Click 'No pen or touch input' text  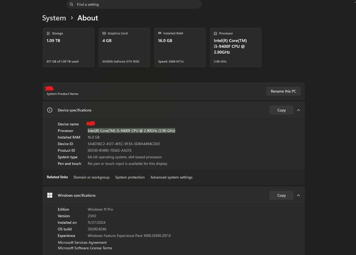(128, 164)
